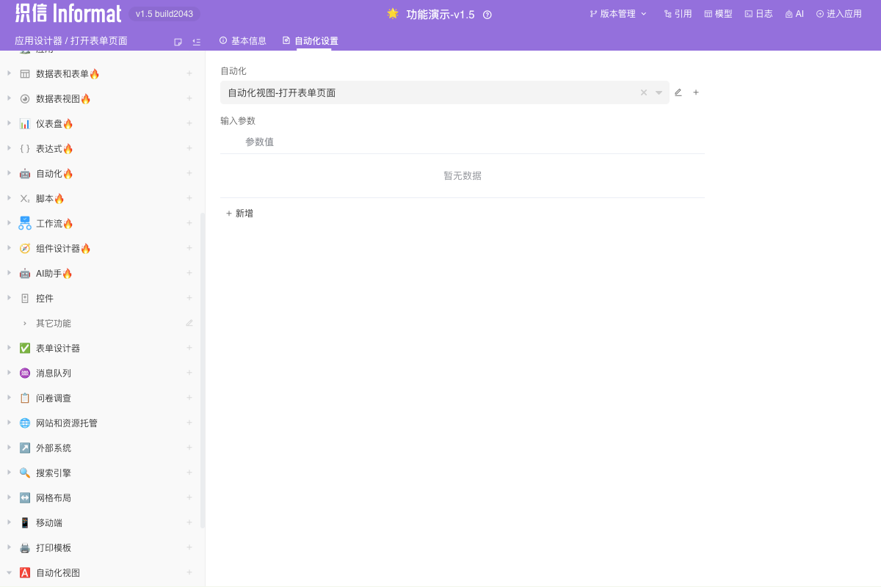Click the 工作流 workflow icon in sidebar
Image resolution: width=881 pixels, height=587 pixels.
click(x=24, y=223)
